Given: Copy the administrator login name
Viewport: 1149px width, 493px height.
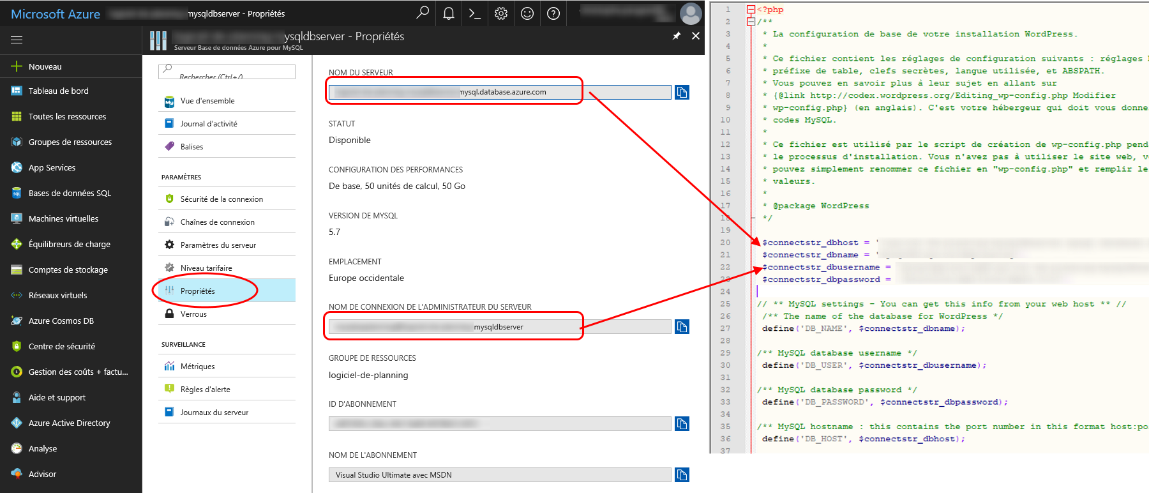Looking at the screenshot, I should (x=682, y=327).
